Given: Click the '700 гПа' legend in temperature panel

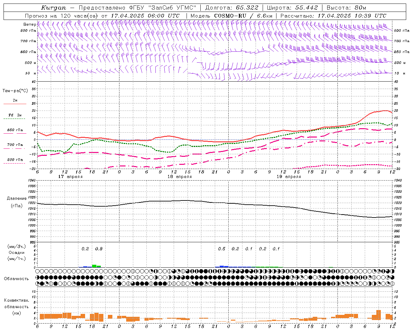Looking at the screenshot, I should click(15, 145).
